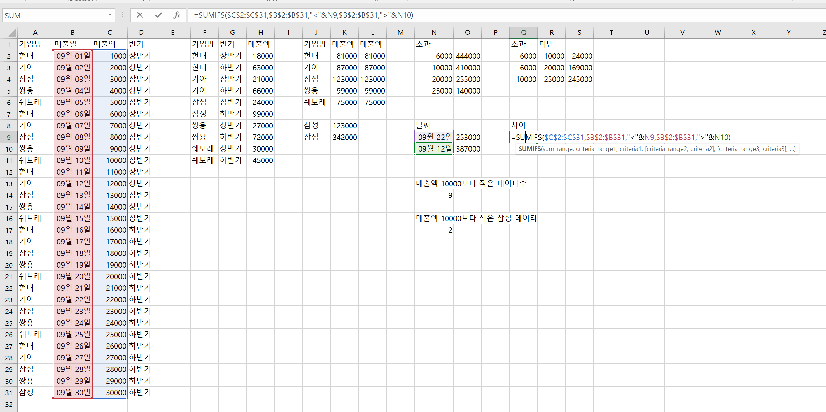The image size is (826, 412).
Task: Click the Name Box resize dots handle
Action: (x=122, y=15)
